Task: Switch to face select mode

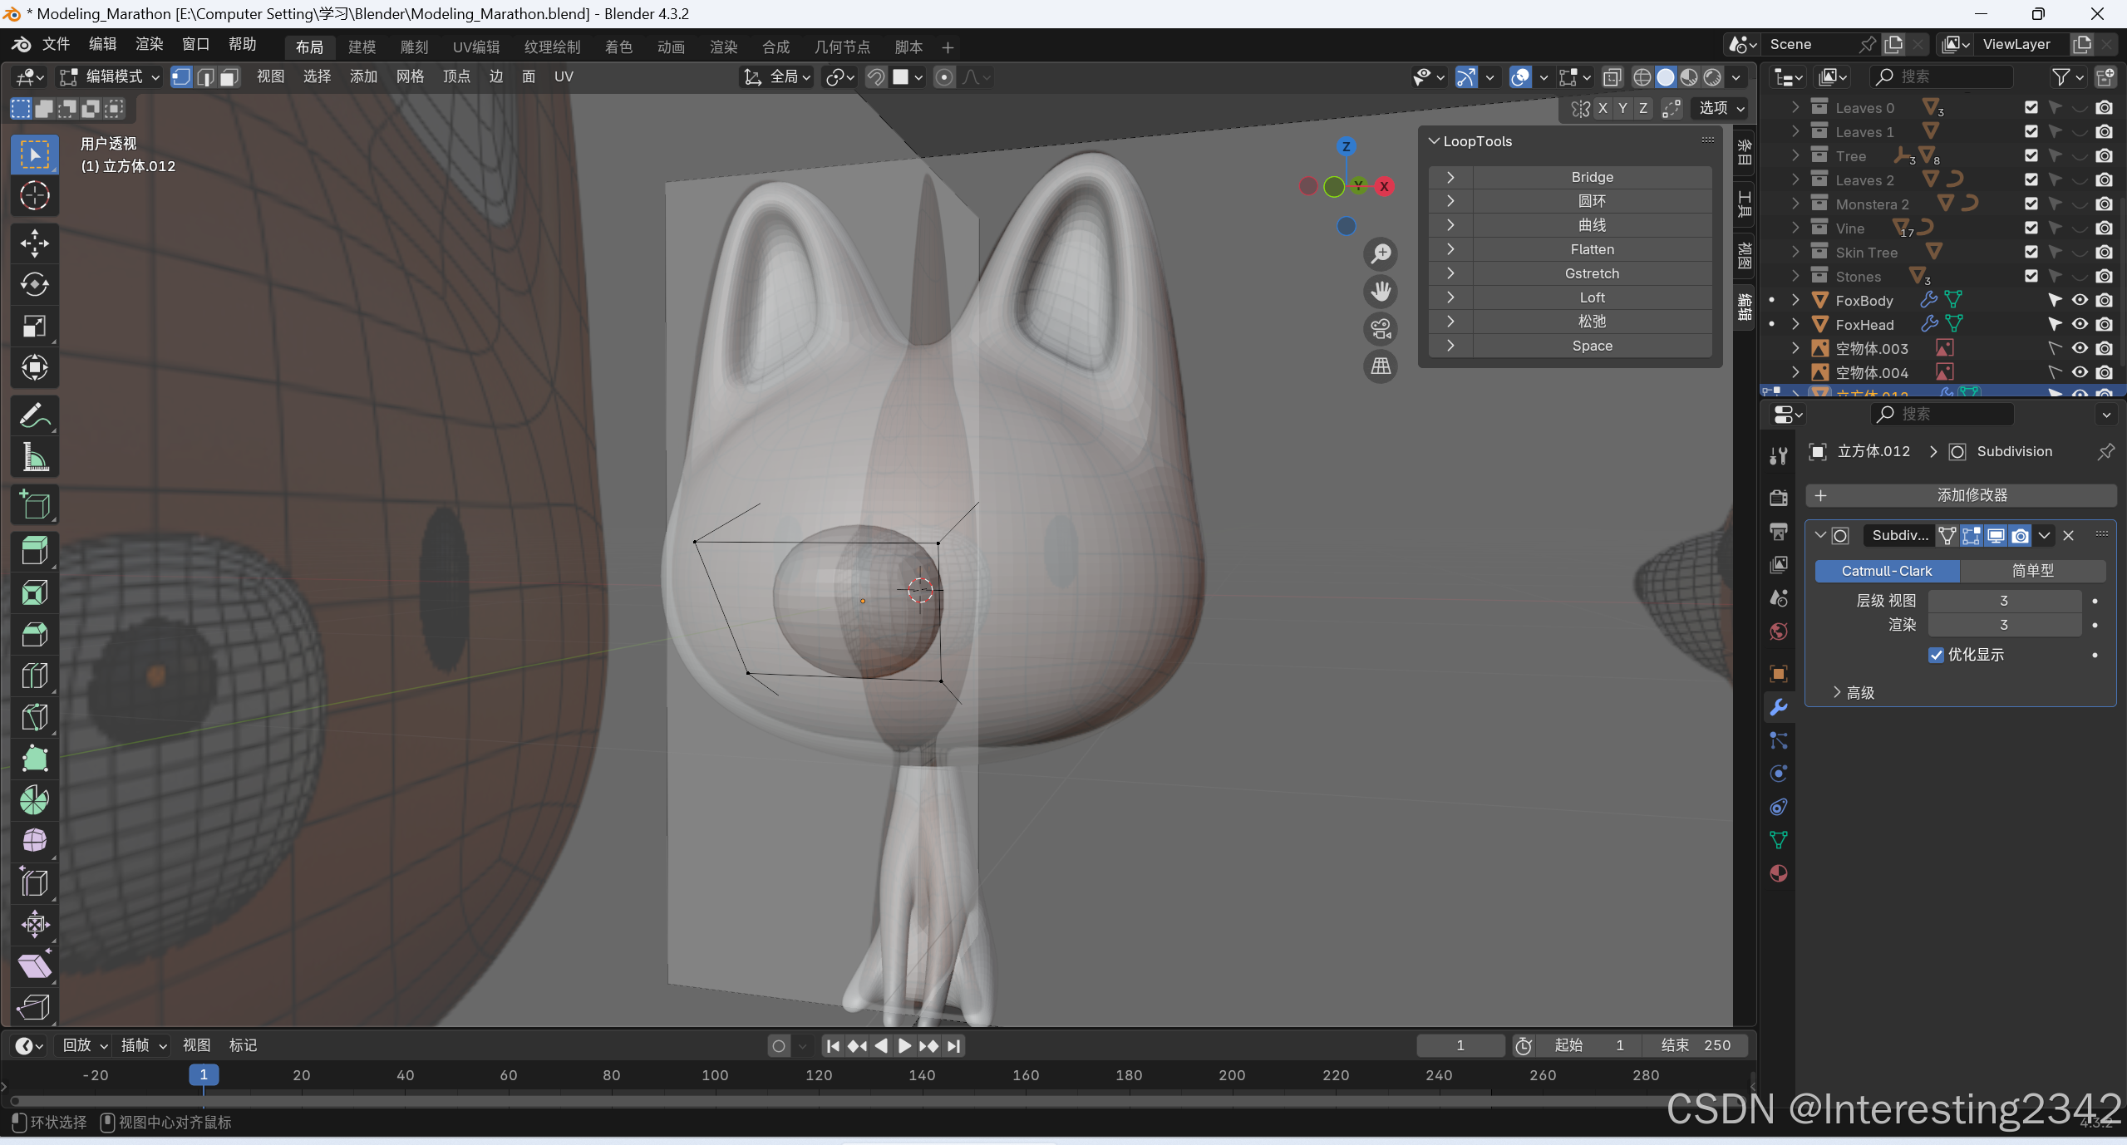Action: [x=229, y=77]
